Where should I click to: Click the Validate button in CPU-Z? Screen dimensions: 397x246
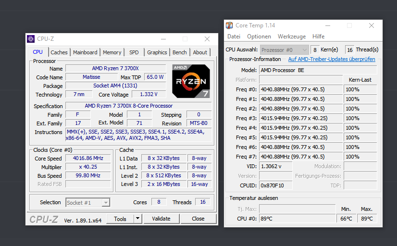pyautogui.click(x=161, y=219)
